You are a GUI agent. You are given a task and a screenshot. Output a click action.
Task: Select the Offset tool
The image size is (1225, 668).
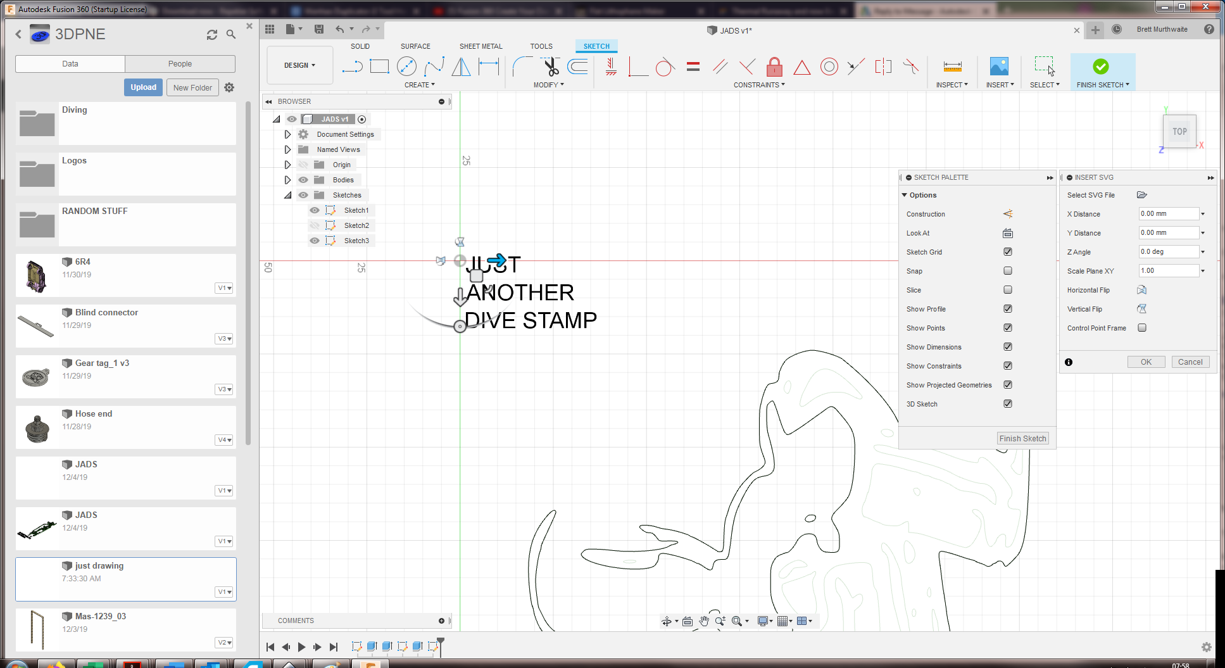click(x=578, y=66)
